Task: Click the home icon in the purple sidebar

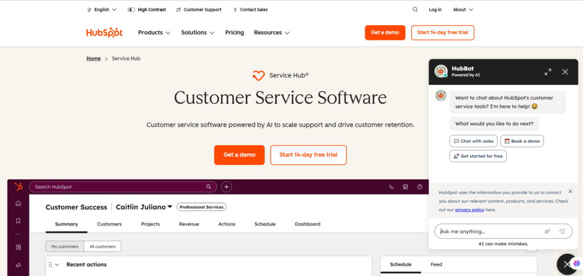Action: click(x=18, y=203)
